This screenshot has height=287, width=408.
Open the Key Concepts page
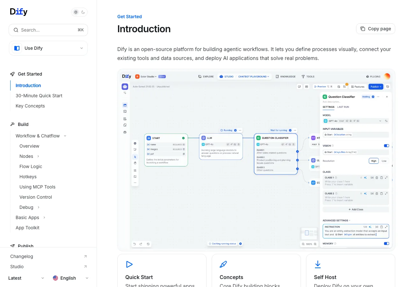30,106
